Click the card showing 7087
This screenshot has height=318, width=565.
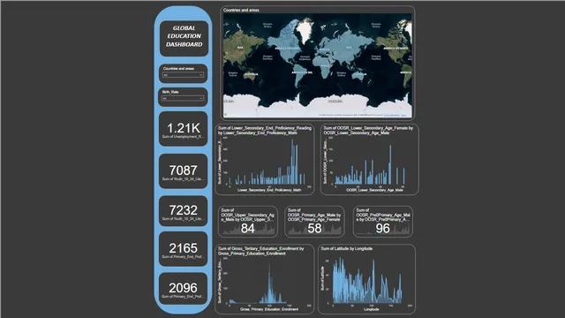coord(183,170)
